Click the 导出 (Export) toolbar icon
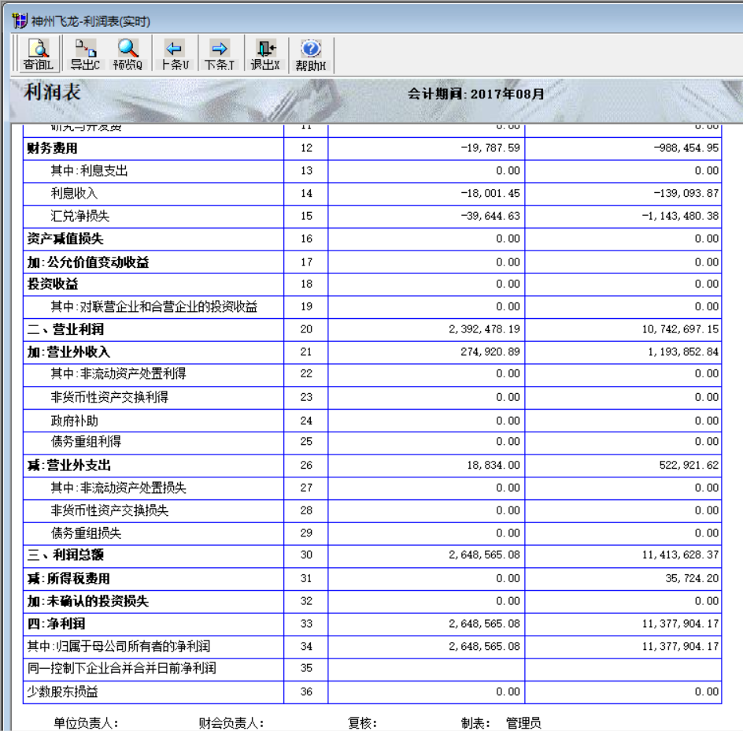 [85, 54]
